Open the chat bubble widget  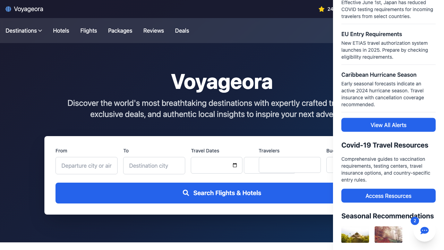click(x=425, y=231)
